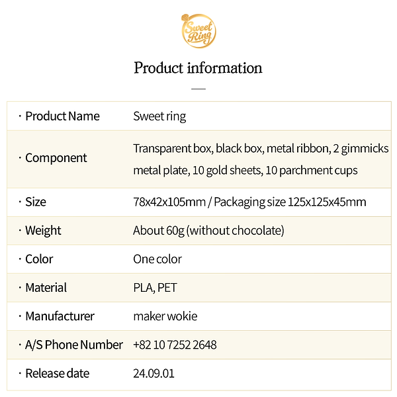Click the A/S phone number +82 10 7252 2648

point(175,345)
